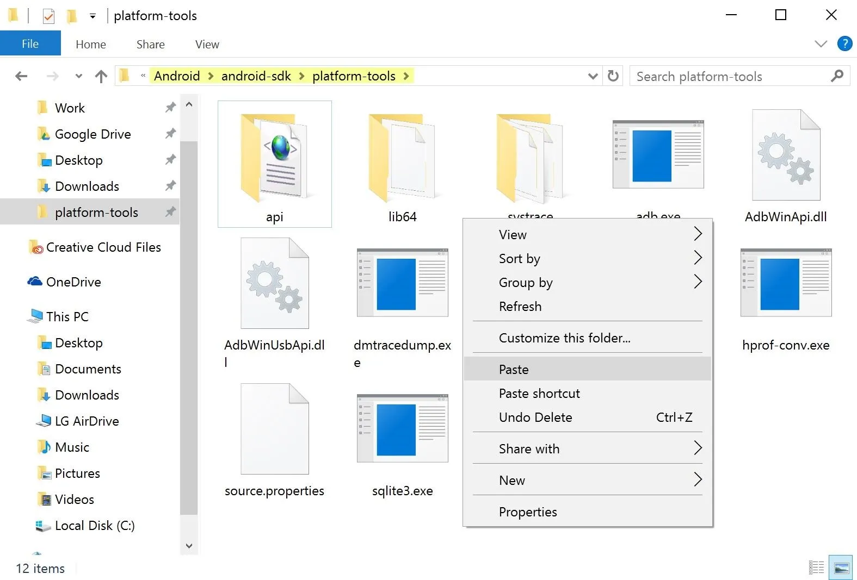The image size is (857, 580).
Task: Click pin icon next to platform-tools
Action: click(170, 212)
